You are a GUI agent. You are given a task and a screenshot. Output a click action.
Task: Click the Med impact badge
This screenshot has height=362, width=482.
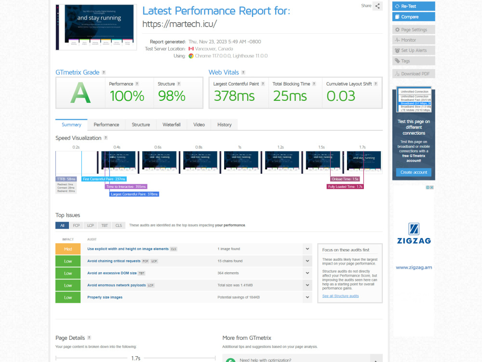(68, 249)
